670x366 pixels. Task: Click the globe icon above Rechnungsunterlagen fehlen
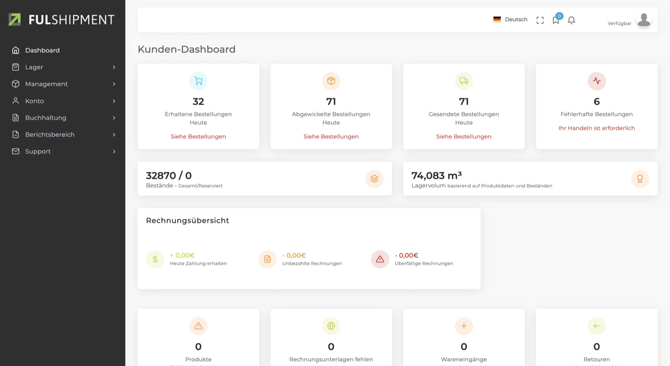(x=331, y=326)
